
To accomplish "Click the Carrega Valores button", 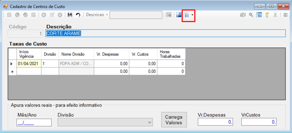I will point(174,120).
